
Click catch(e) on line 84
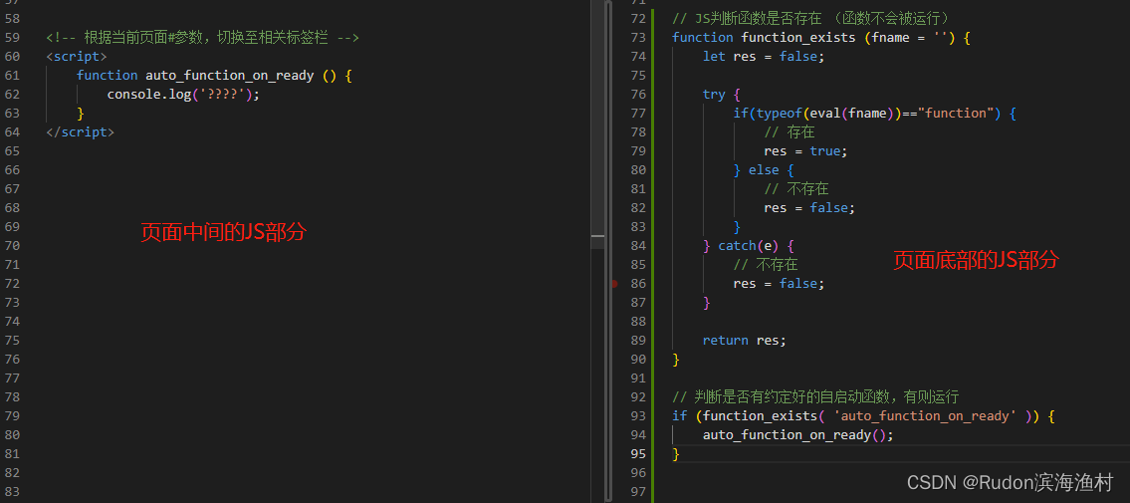pyautogui.click(x=748, y=246)
